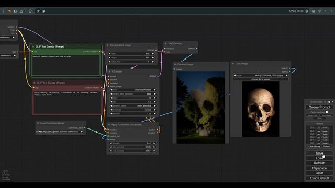Screen dimensions: 335x188
Task: Collapse the Apply ControlNet (Advanced) node
Action: coord(109,124)
